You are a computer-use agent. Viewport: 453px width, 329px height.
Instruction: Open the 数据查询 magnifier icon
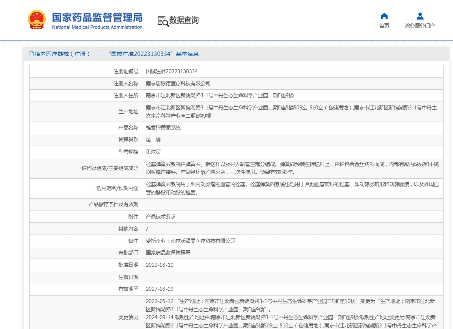(x=163, y=21)
